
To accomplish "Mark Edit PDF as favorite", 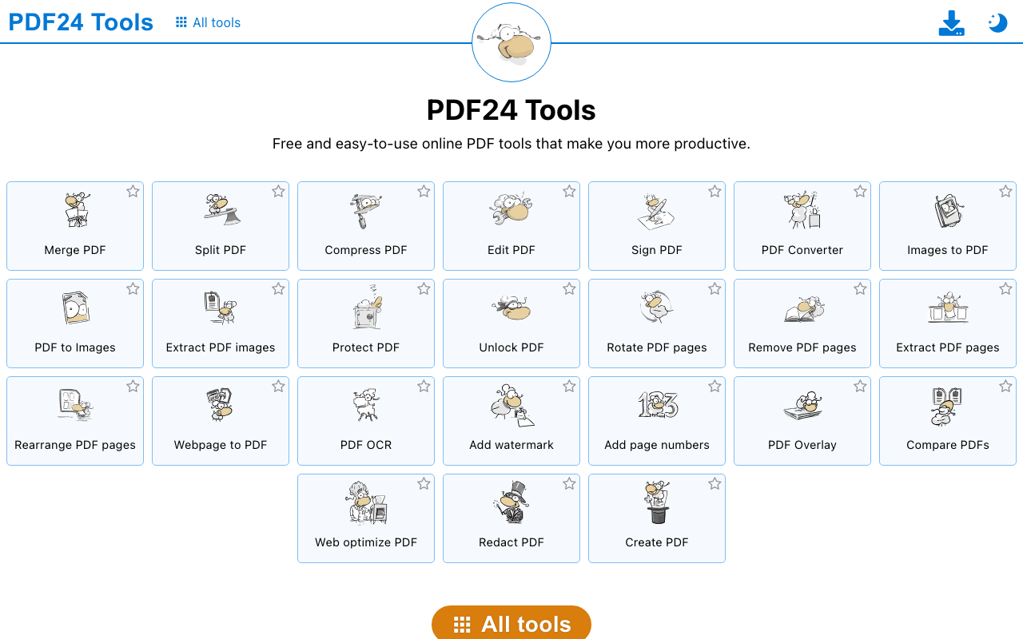I will coord(569,192).
